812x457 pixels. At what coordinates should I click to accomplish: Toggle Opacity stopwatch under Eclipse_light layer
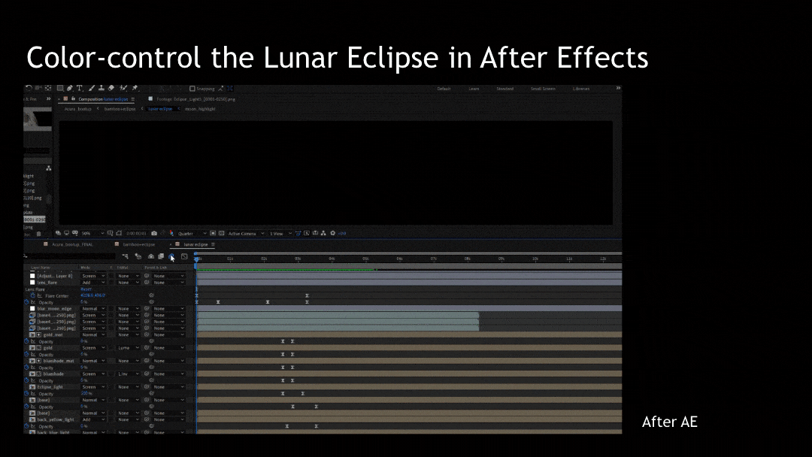coord(26,394)
